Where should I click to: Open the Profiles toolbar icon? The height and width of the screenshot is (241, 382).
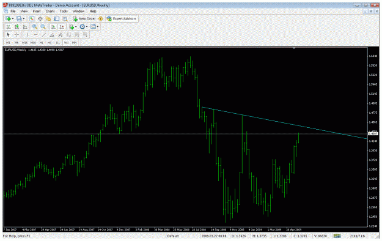pyautogui.click(x=19, y=18)
